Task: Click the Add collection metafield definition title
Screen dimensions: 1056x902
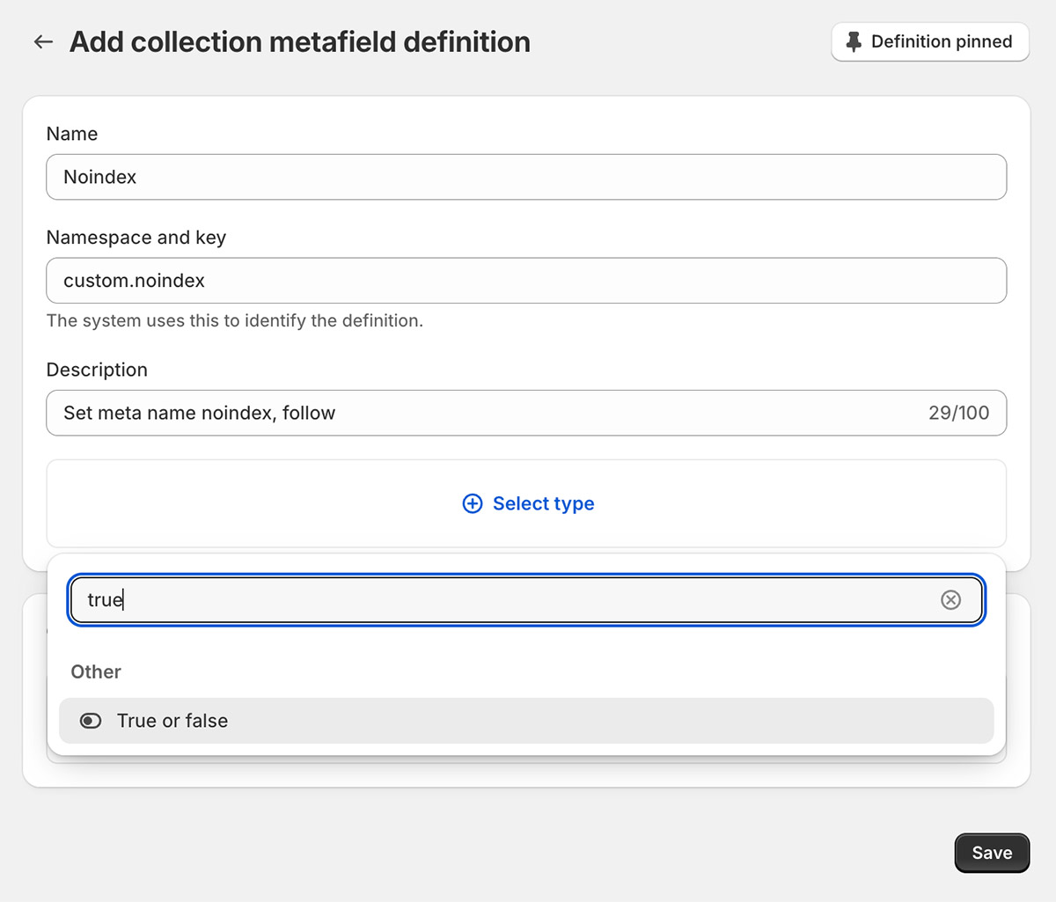Action: click(300, 42)
